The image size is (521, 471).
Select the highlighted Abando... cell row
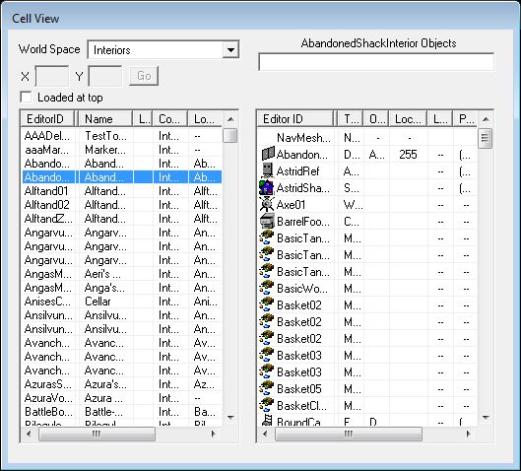(121, 177)
